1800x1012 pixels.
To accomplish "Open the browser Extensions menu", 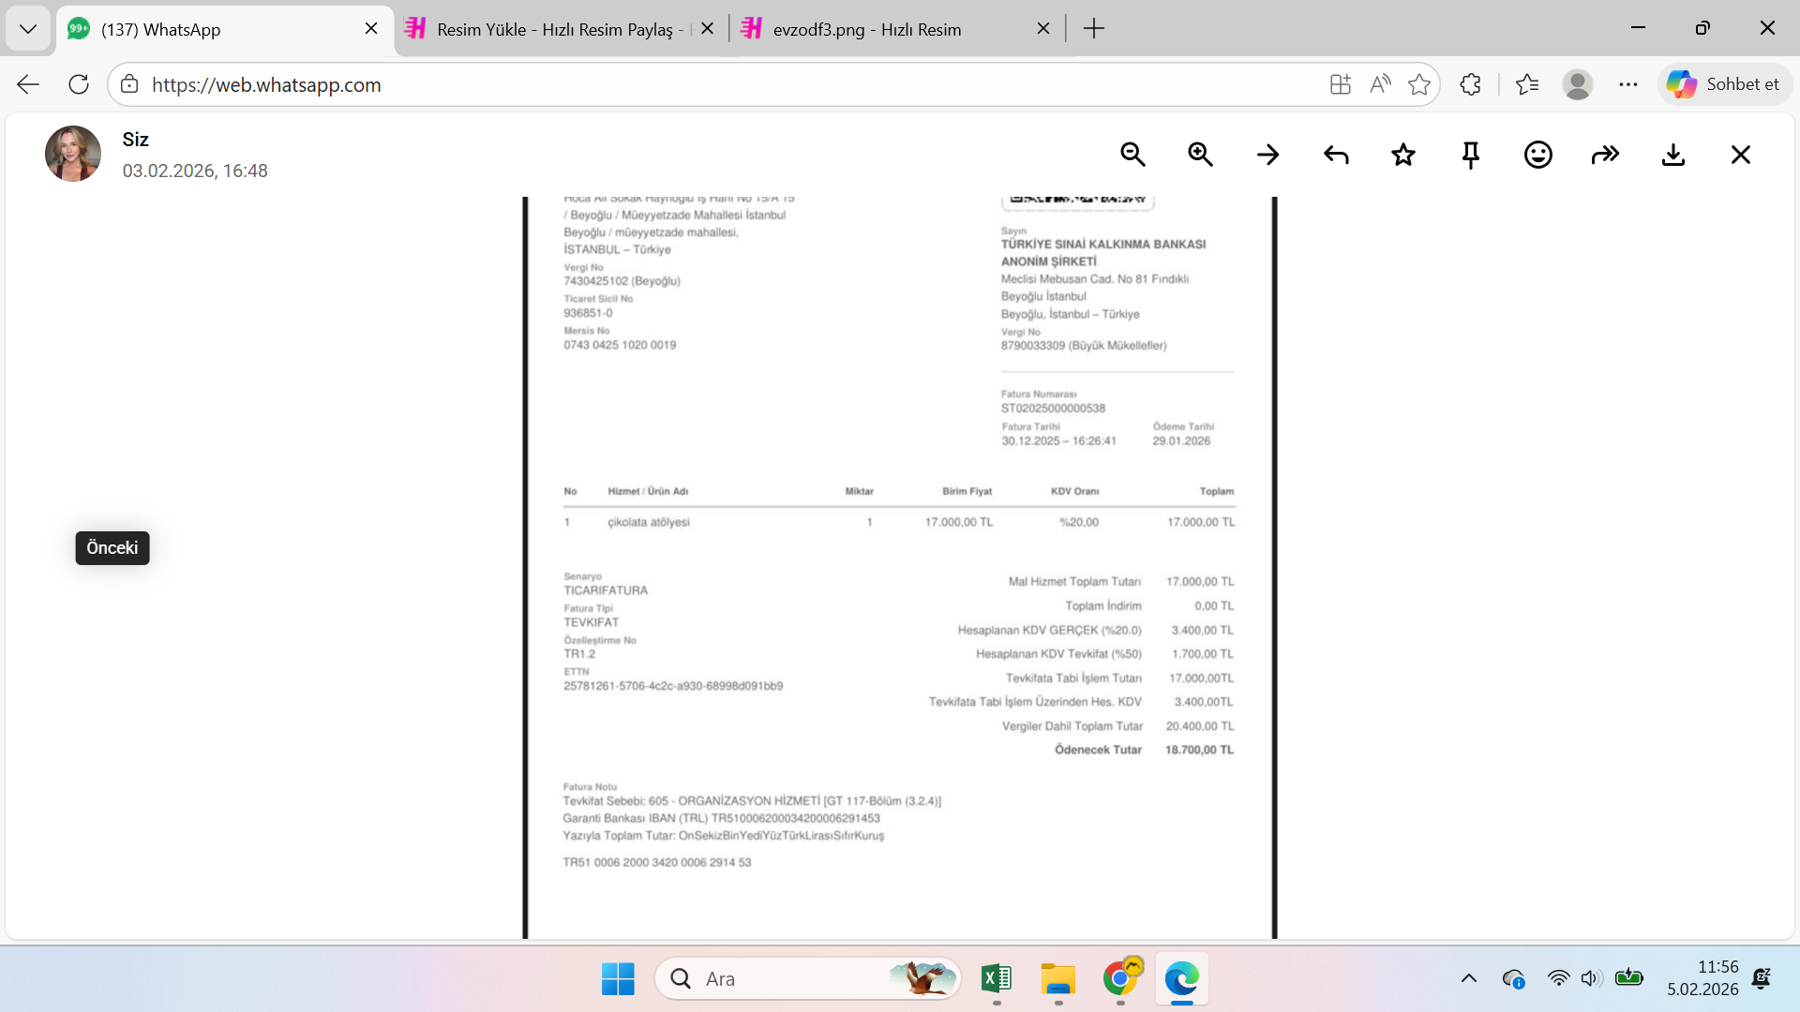I will click(x=1470, y=84).
